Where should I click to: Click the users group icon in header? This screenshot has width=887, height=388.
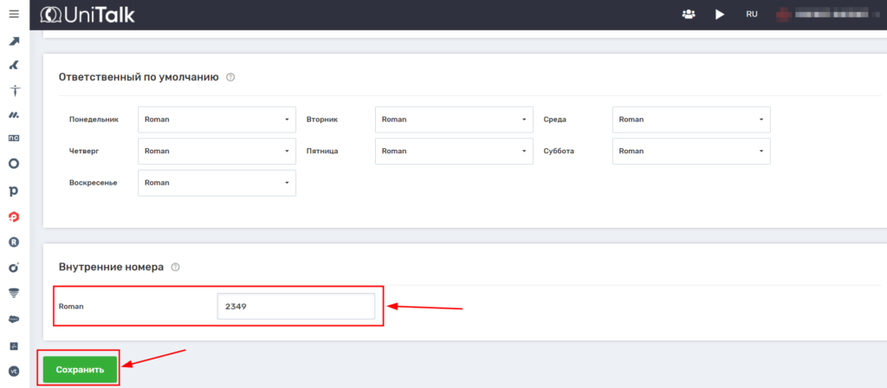click(x=689, y=15)
